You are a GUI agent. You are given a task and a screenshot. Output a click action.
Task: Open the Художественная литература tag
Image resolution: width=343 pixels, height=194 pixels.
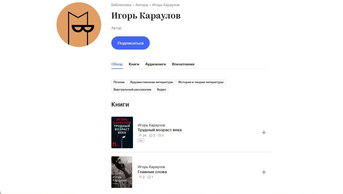[151, 82]
